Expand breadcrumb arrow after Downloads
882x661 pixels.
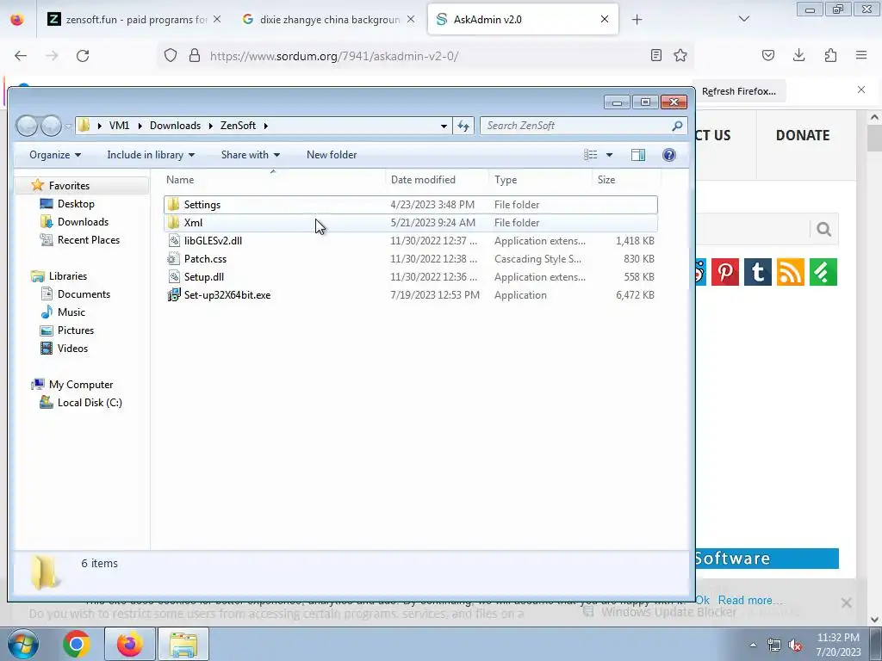click(210, 126)
